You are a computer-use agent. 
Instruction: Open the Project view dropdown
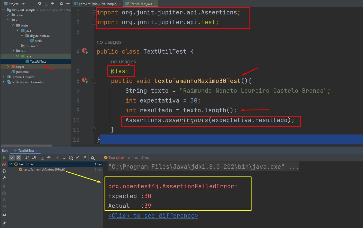23,4
